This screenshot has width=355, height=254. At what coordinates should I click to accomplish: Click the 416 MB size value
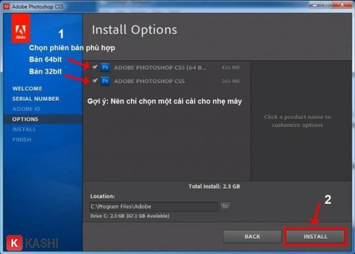[x=230, y=67]
